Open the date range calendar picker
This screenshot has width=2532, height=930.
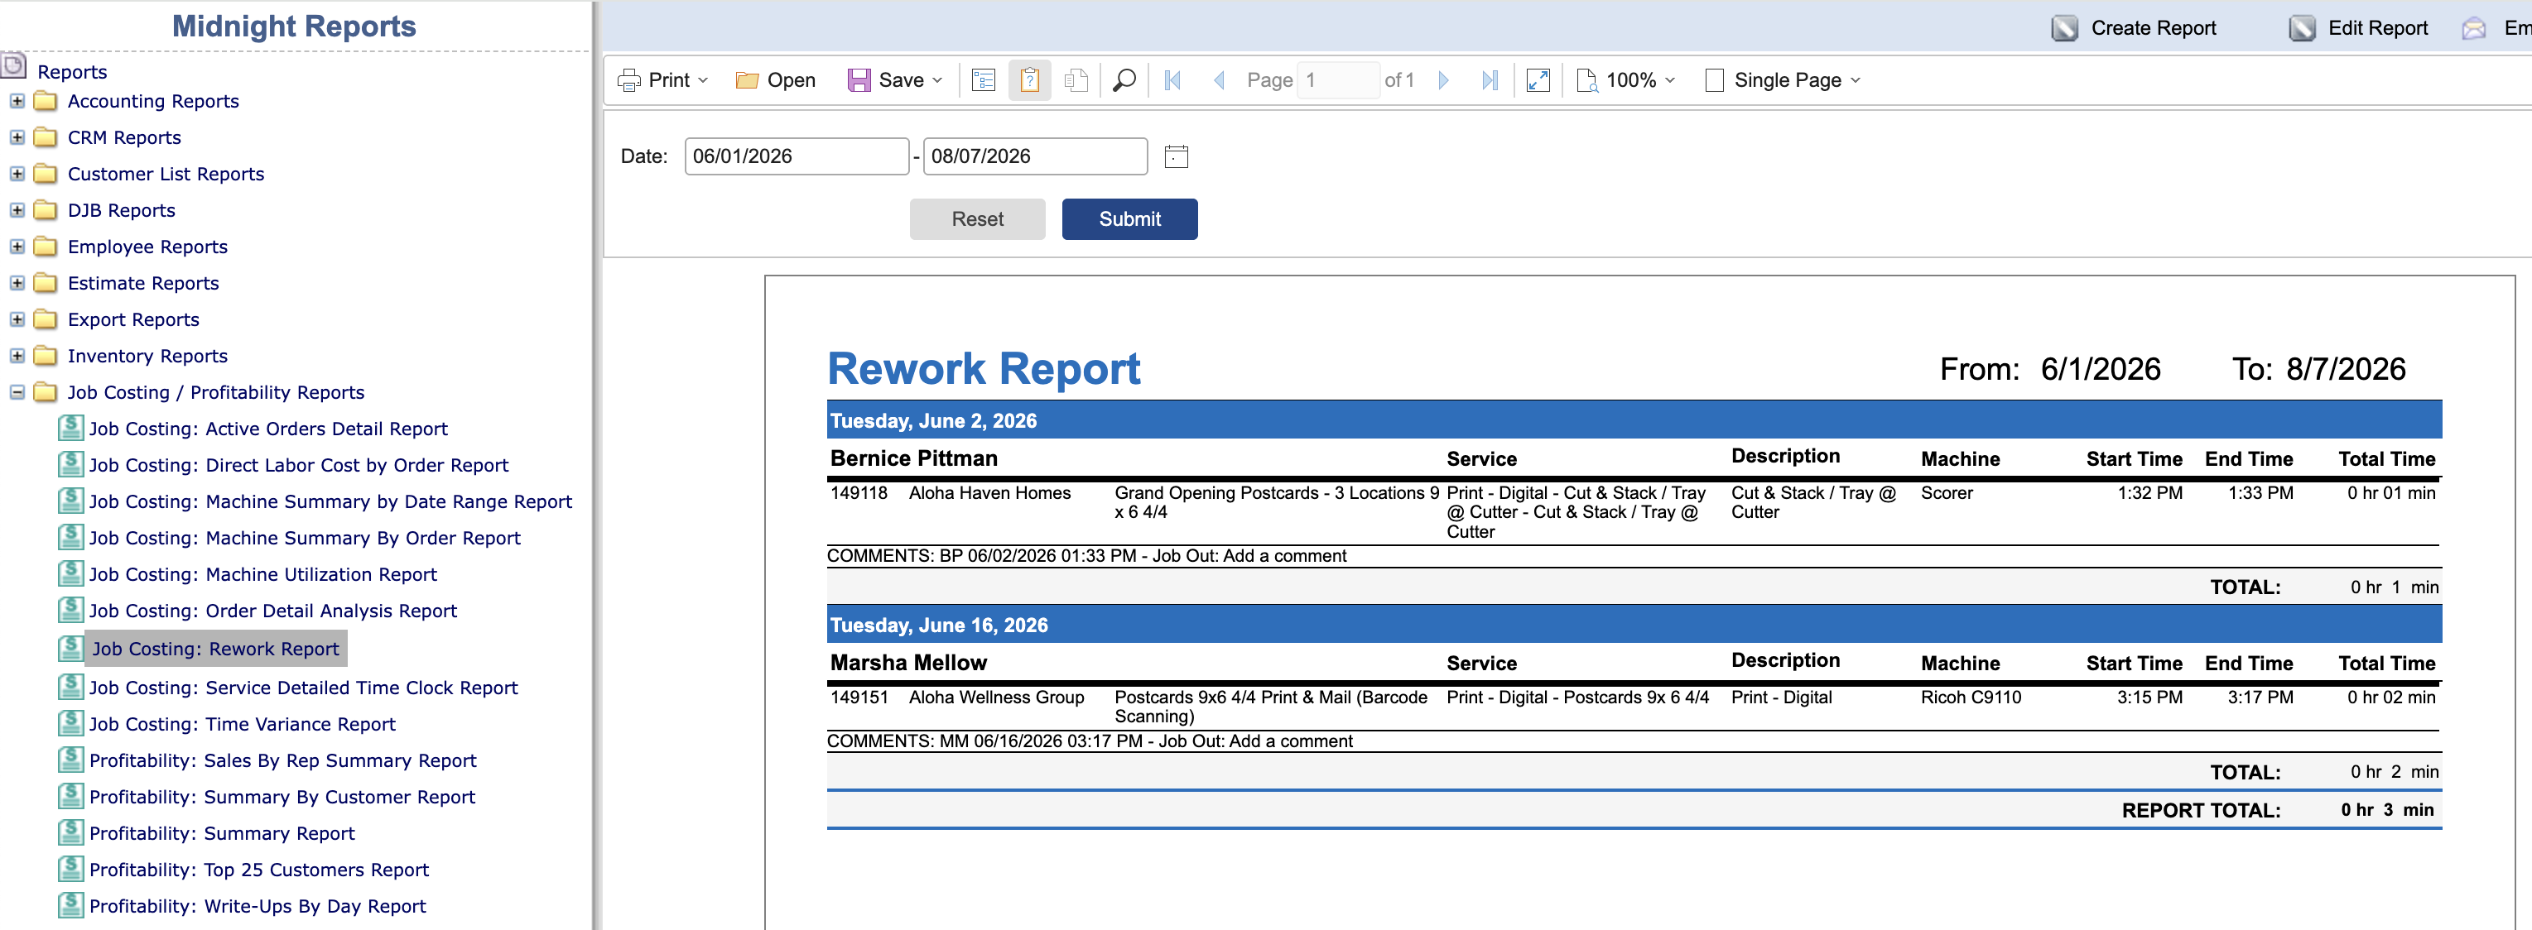point(1176,156)
